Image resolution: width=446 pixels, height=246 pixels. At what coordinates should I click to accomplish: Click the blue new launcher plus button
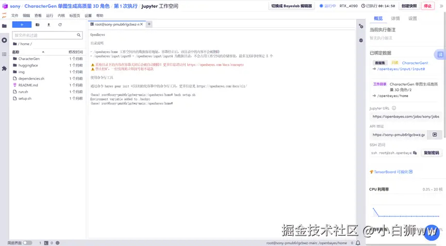(22, 25)
